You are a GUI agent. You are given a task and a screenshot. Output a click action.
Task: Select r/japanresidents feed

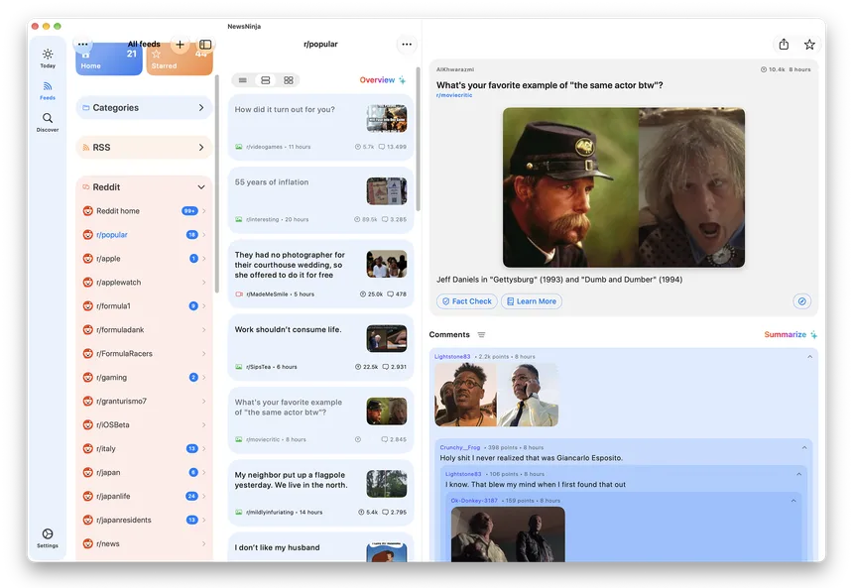pos(144,520)
